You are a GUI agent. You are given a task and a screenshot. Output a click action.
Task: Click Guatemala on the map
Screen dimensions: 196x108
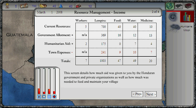[x=20, y=35]
